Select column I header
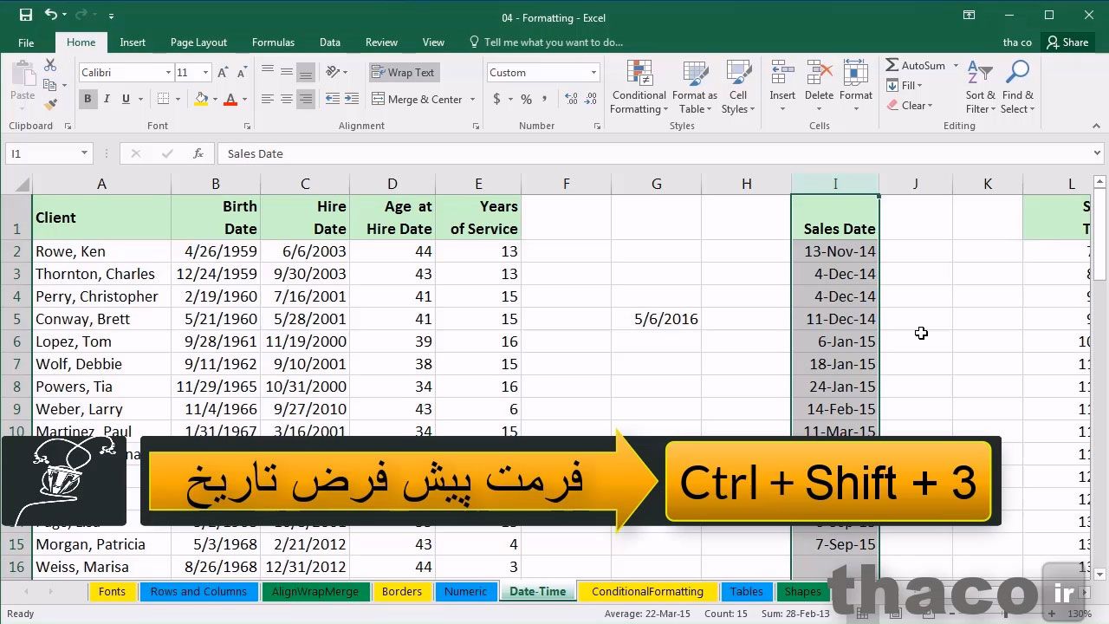Image resolution: width=1109 pixels, height=624 pixels. click(835, 184)
